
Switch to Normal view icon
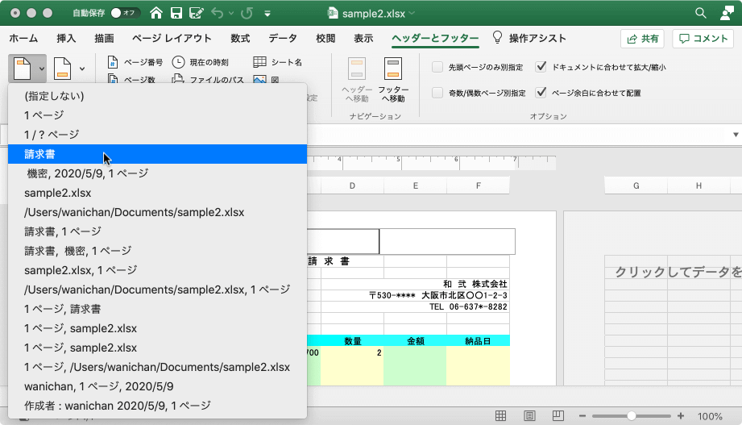pyautogui.click(x=500, y=416)
